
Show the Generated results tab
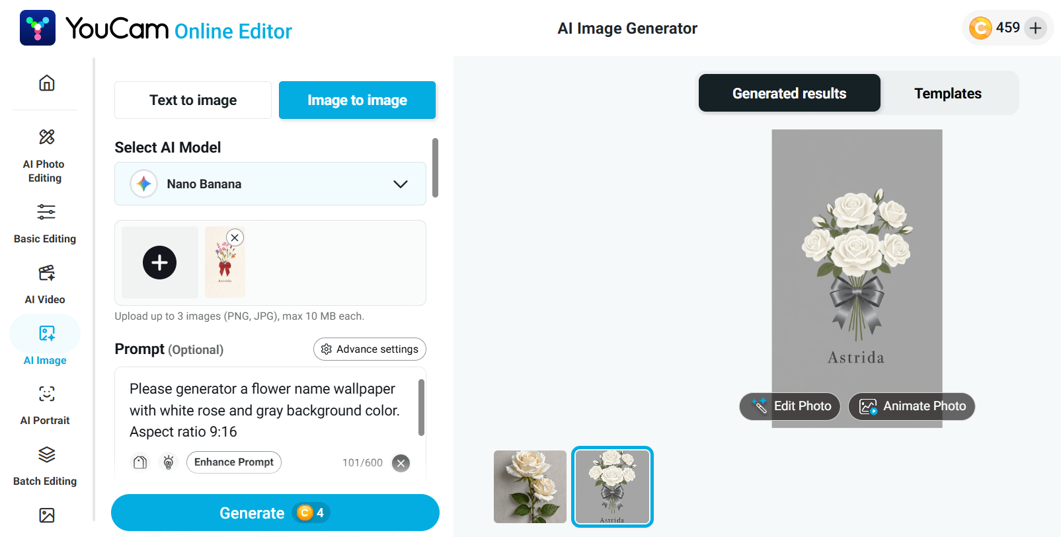pos(789,94)
